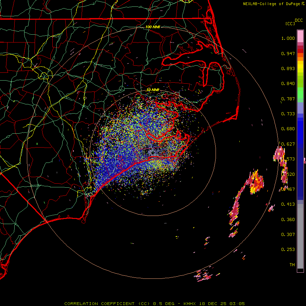Select the pink segment of color bar
Image resolution: width=306 pixels, height=306 pixels.
pos(300,36)
